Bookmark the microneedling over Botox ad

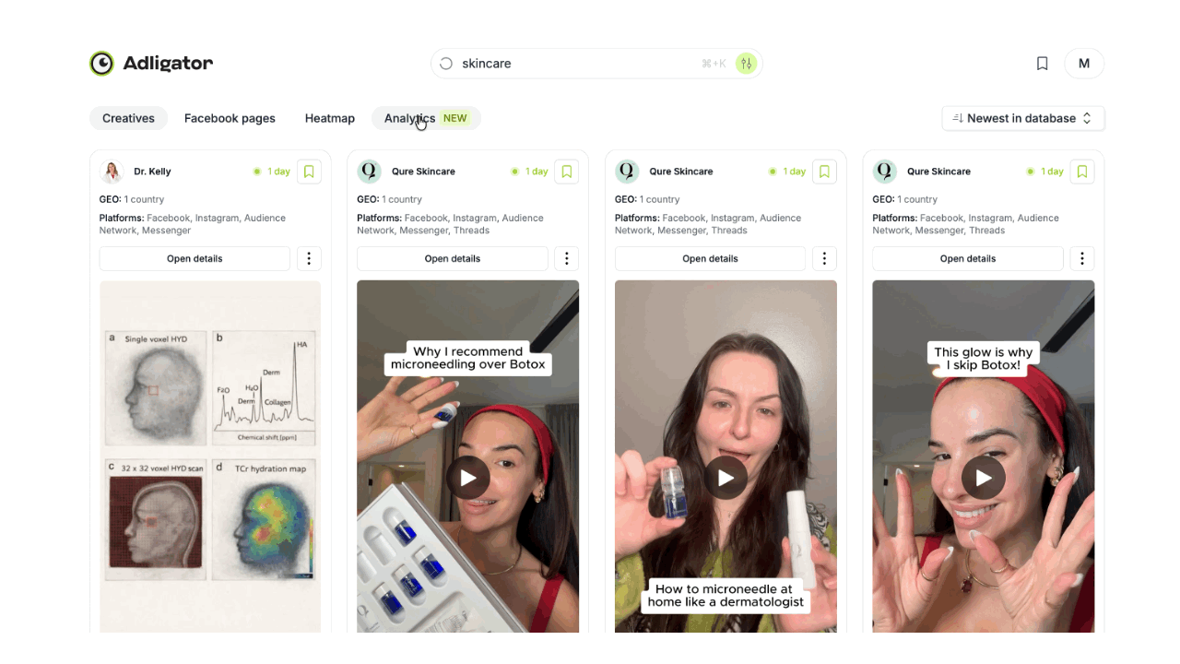click(x=567, y=172)
